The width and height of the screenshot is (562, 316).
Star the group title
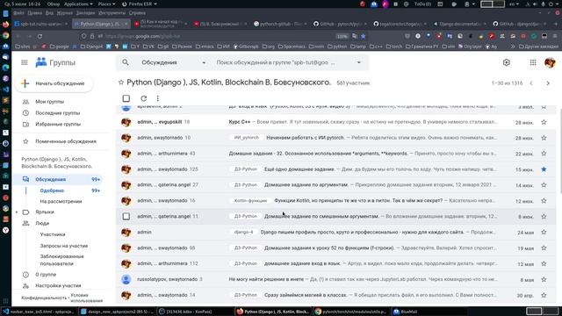[x=121, y=83]
